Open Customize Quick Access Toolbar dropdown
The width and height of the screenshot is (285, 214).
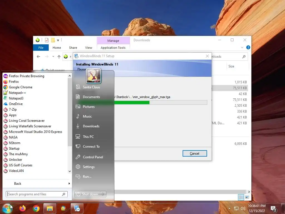pyautogui.click(x=58, y=40)
